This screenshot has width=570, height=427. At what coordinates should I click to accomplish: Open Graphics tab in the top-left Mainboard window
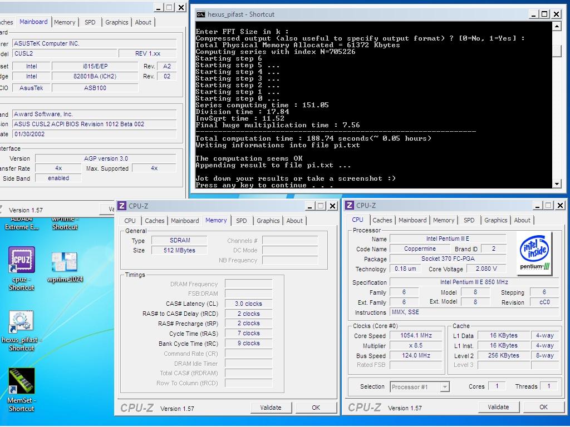(117, 22)
